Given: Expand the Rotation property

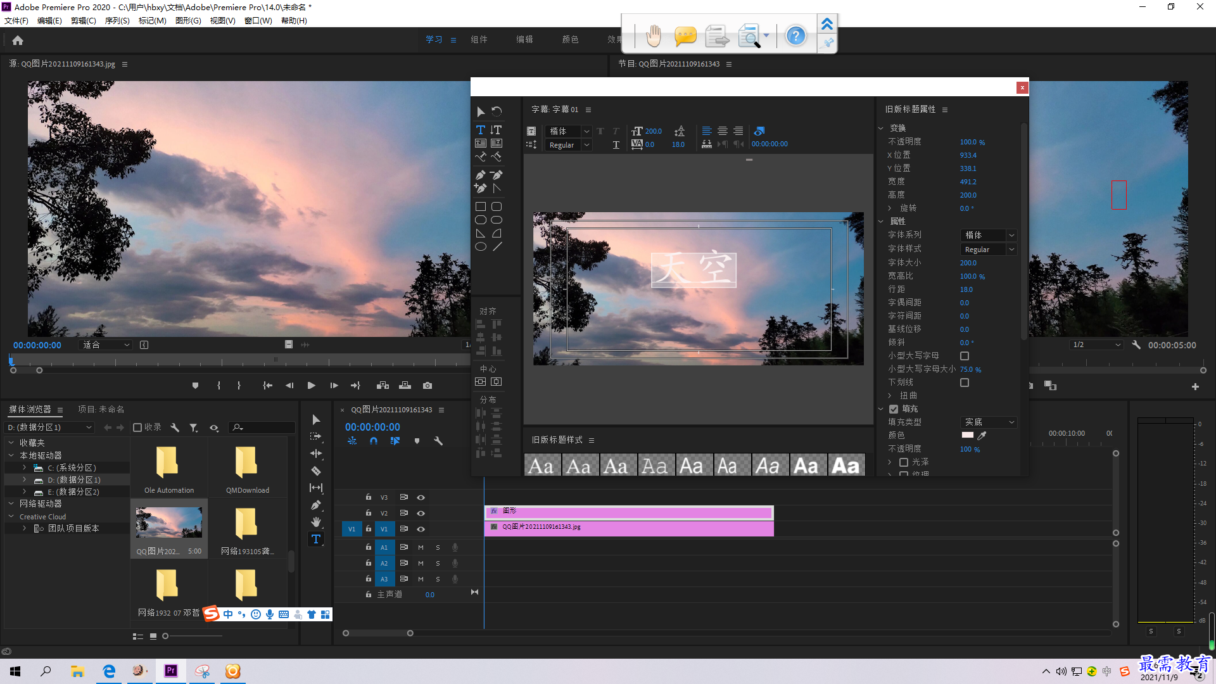Looking at the screenshot, I should pyautogui.click(x=890, y=208).
